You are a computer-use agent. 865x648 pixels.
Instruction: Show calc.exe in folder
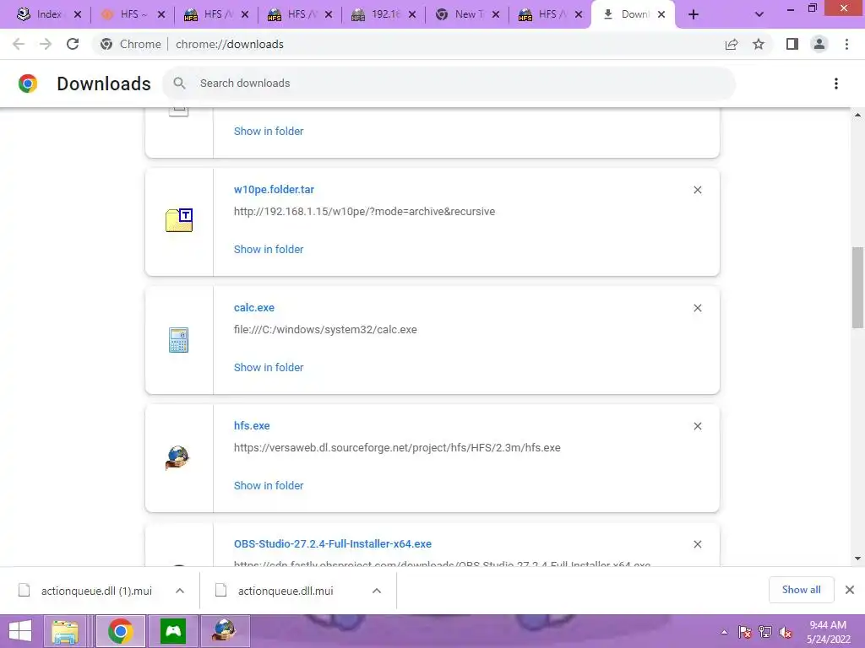269,368
